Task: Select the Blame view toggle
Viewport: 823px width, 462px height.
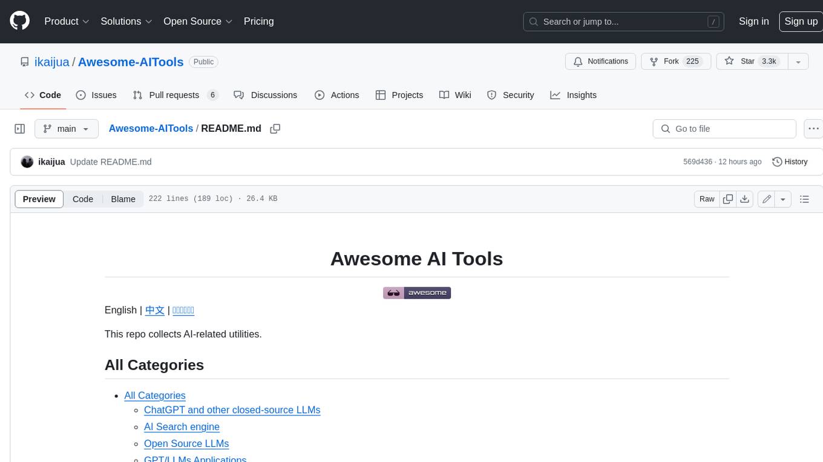Action: click(123, 199)
